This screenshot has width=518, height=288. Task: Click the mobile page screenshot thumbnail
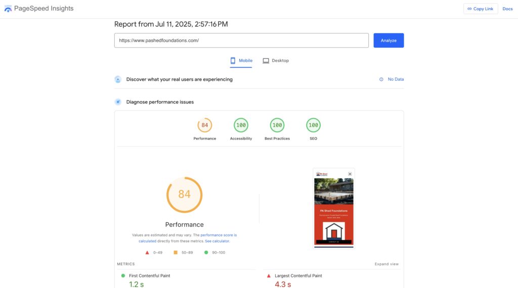333,208
